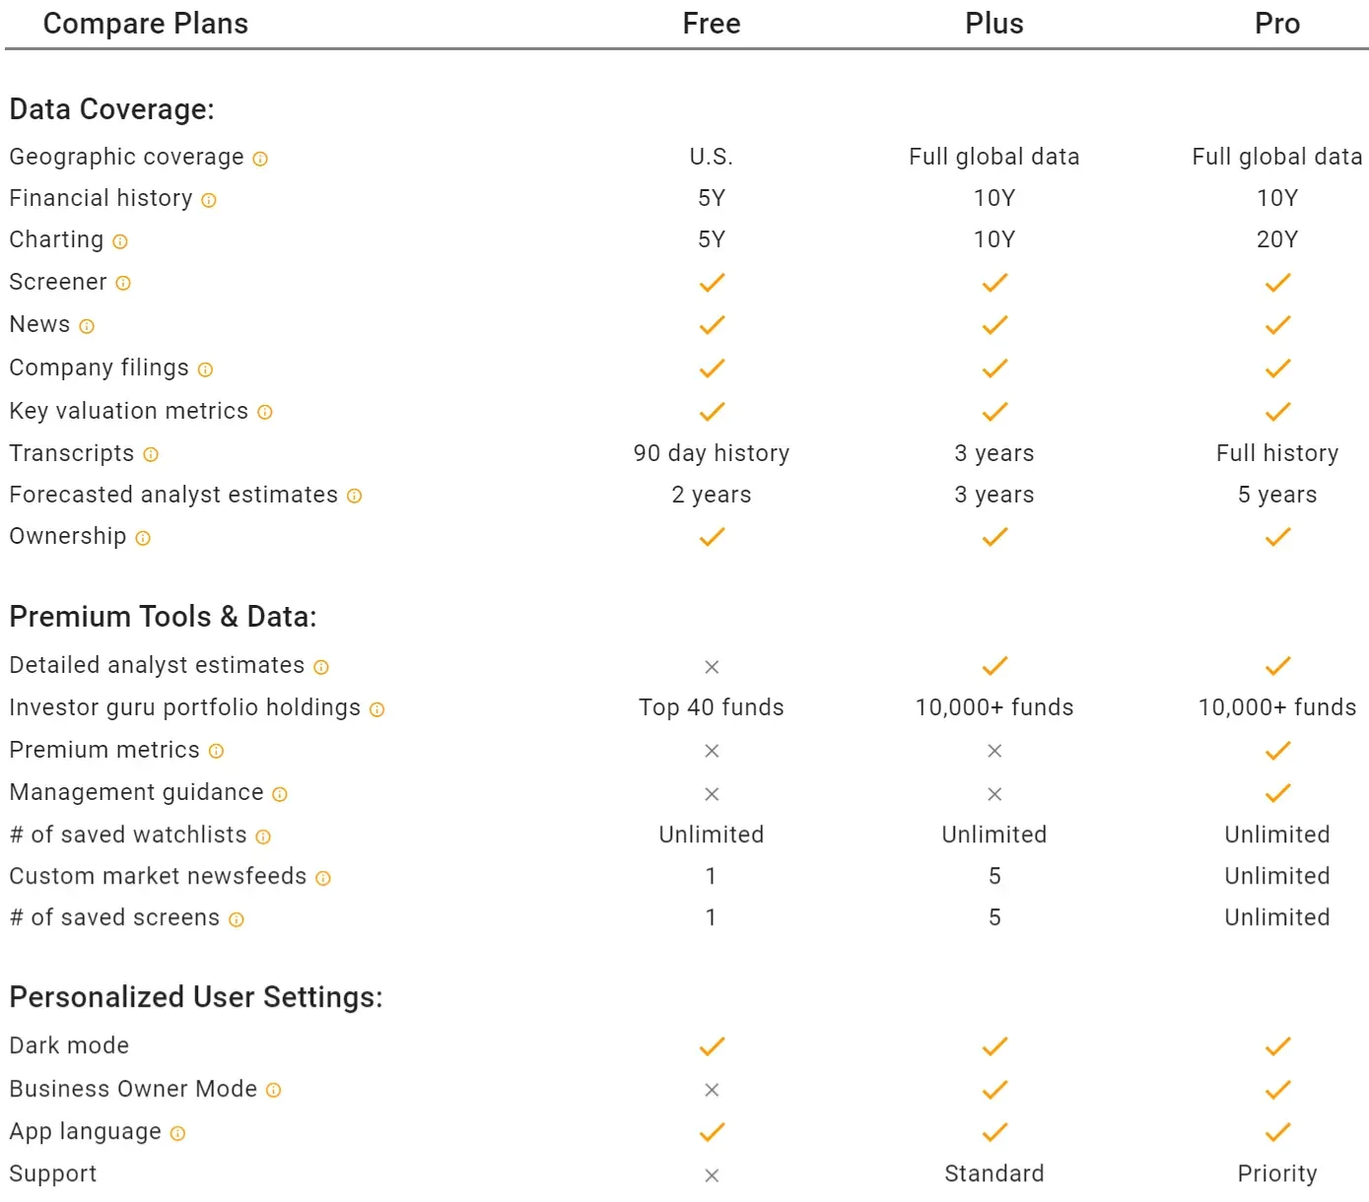1369x1202 pixels.
Task: Show info for Custom market newsfeeds
Action: 323,878
